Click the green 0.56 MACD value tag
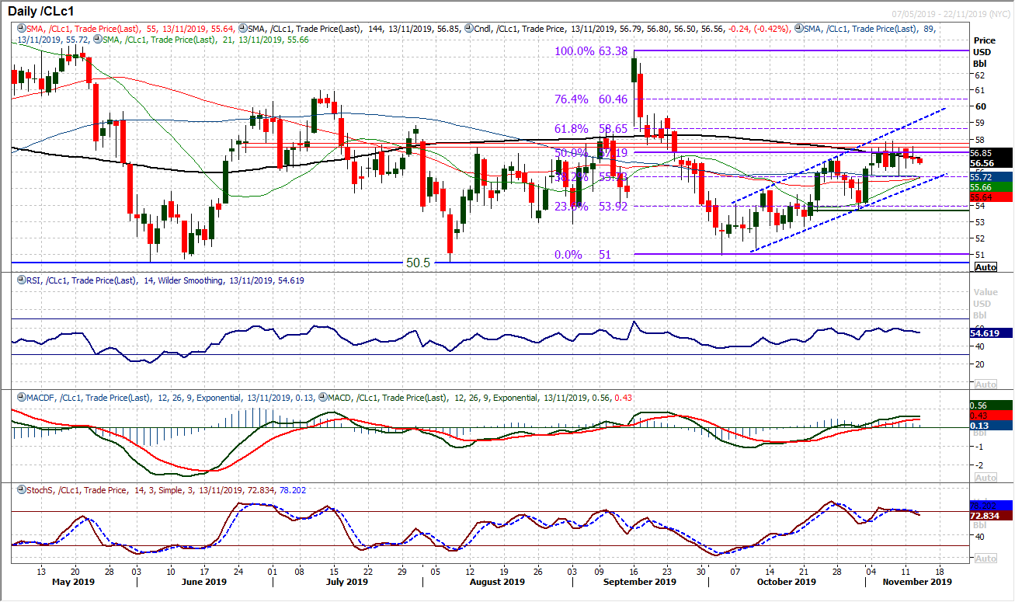Screen dimensions: 1015x602 pos(992,406)
